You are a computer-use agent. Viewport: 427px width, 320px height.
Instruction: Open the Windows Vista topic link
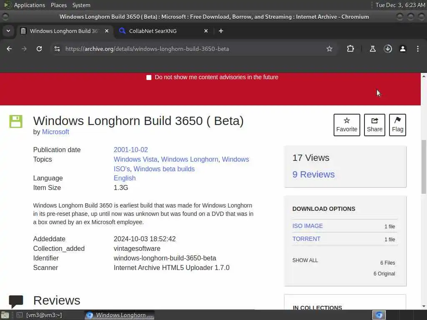136,160
